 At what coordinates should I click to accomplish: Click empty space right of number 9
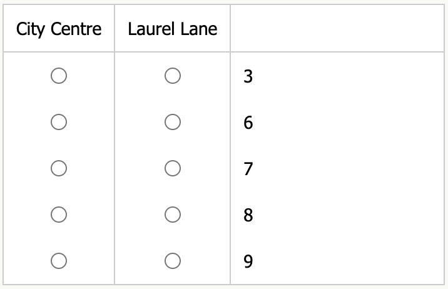350,261
